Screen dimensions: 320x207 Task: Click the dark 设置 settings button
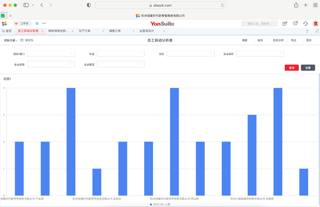pyautogui.click(x=308, y=68)
